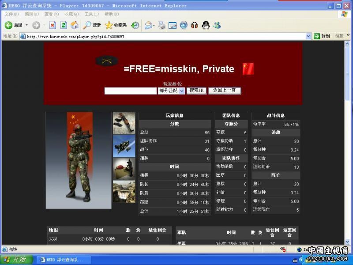The height and width of the screenshot is (265, 353).
Task: Click the 团队信息 section header
Action: 231,116
